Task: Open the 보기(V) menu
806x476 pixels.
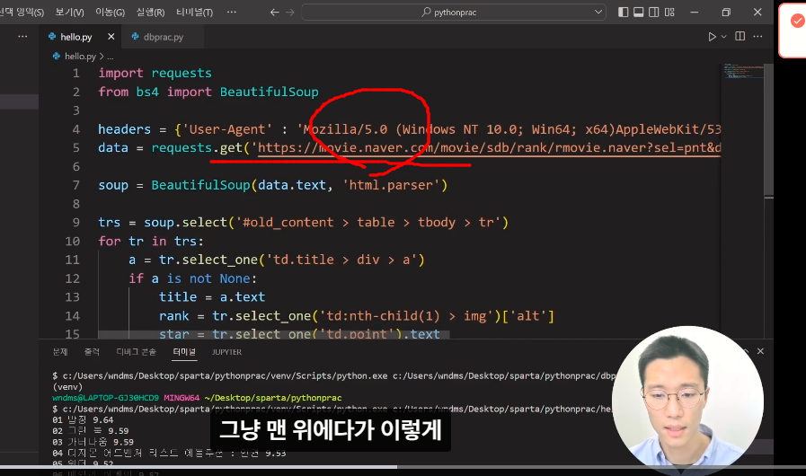Action: tap(69, 12)
